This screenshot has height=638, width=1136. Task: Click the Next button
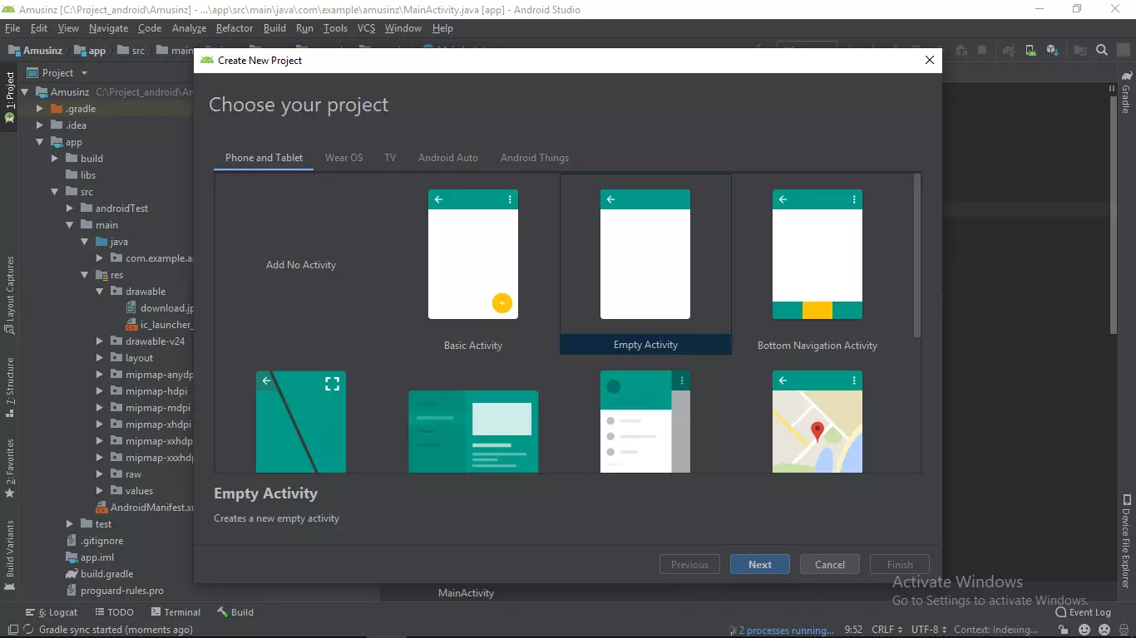[760, 565]
